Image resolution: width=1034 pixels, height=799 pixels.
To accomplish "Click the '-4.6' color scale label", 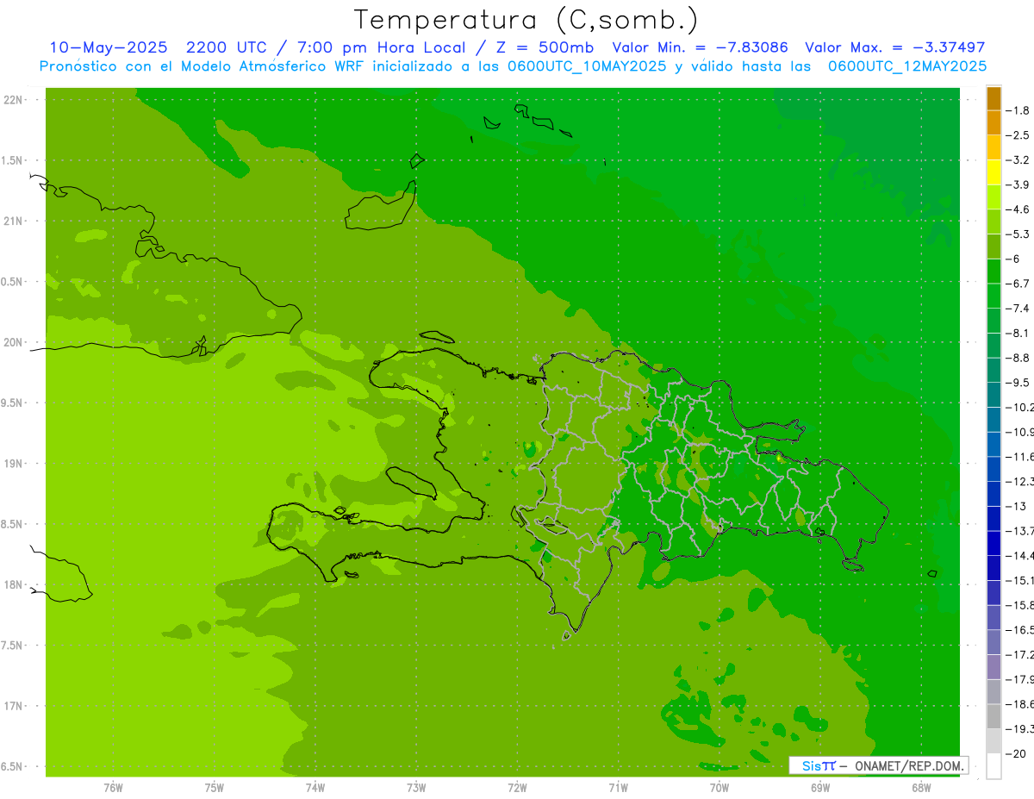I will click(x=1018, y=209).
